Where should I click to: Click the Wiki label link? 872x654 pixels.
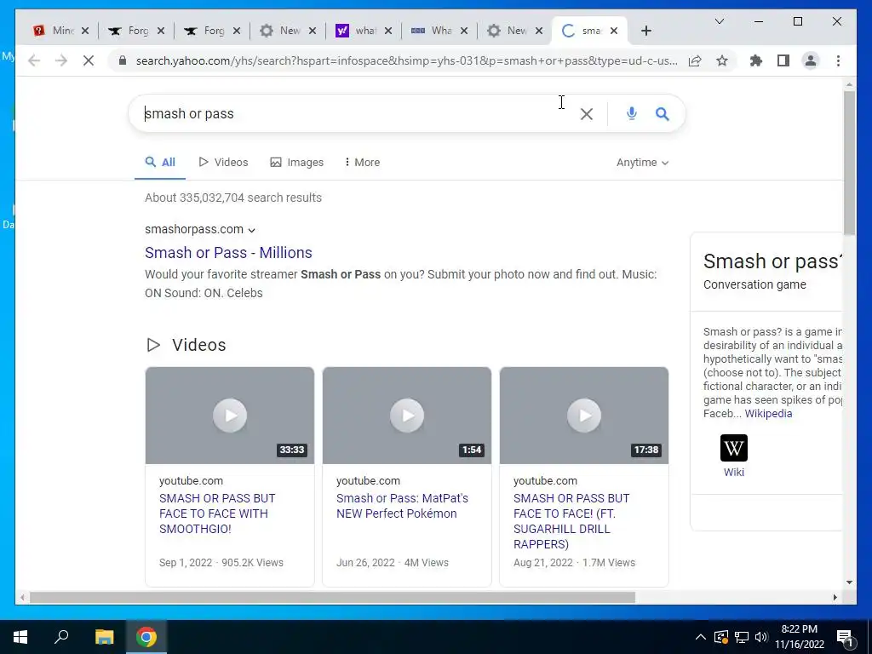[x=733, y=472]
